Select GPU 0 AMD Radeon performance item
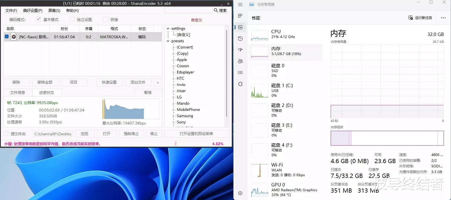This screenshot has height=200, width=451. click(285, 190)
